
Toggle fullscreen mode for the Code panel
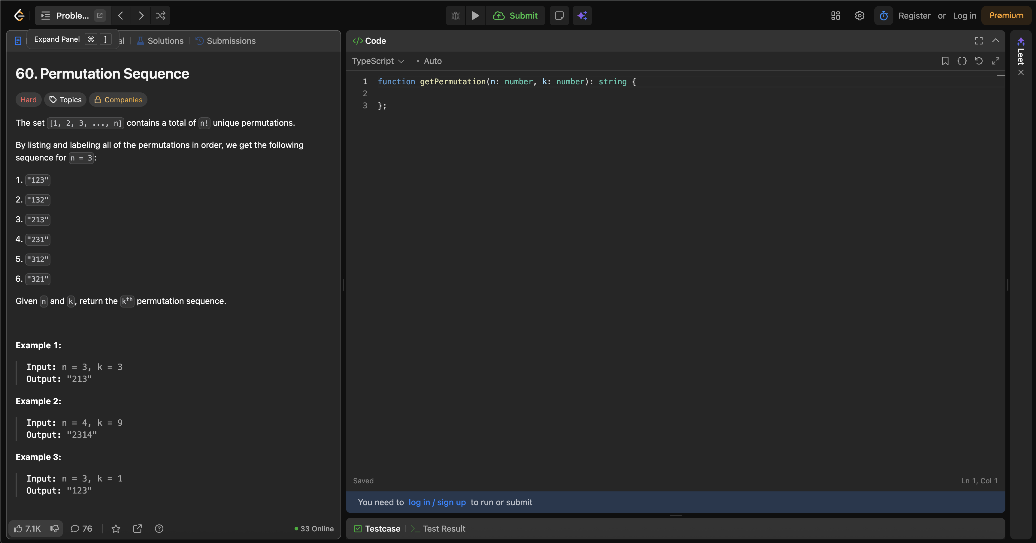979,40
